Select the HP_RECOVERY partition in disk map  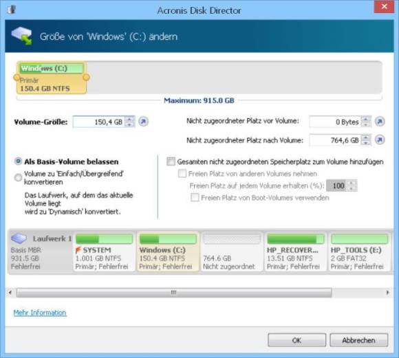coord(295,251)
